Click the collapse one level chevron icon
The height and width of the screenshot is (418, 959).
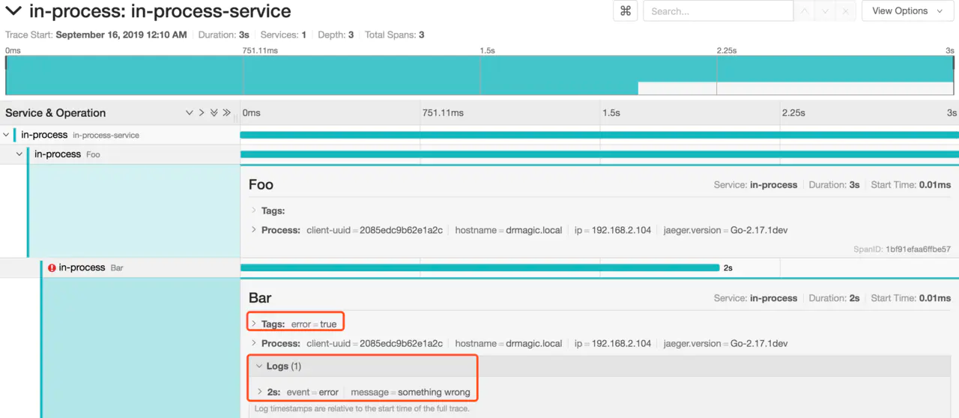201,113
